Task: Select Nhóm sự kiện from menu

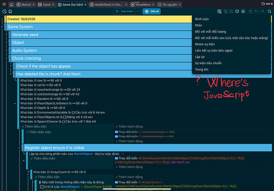Action: point(205,44)
